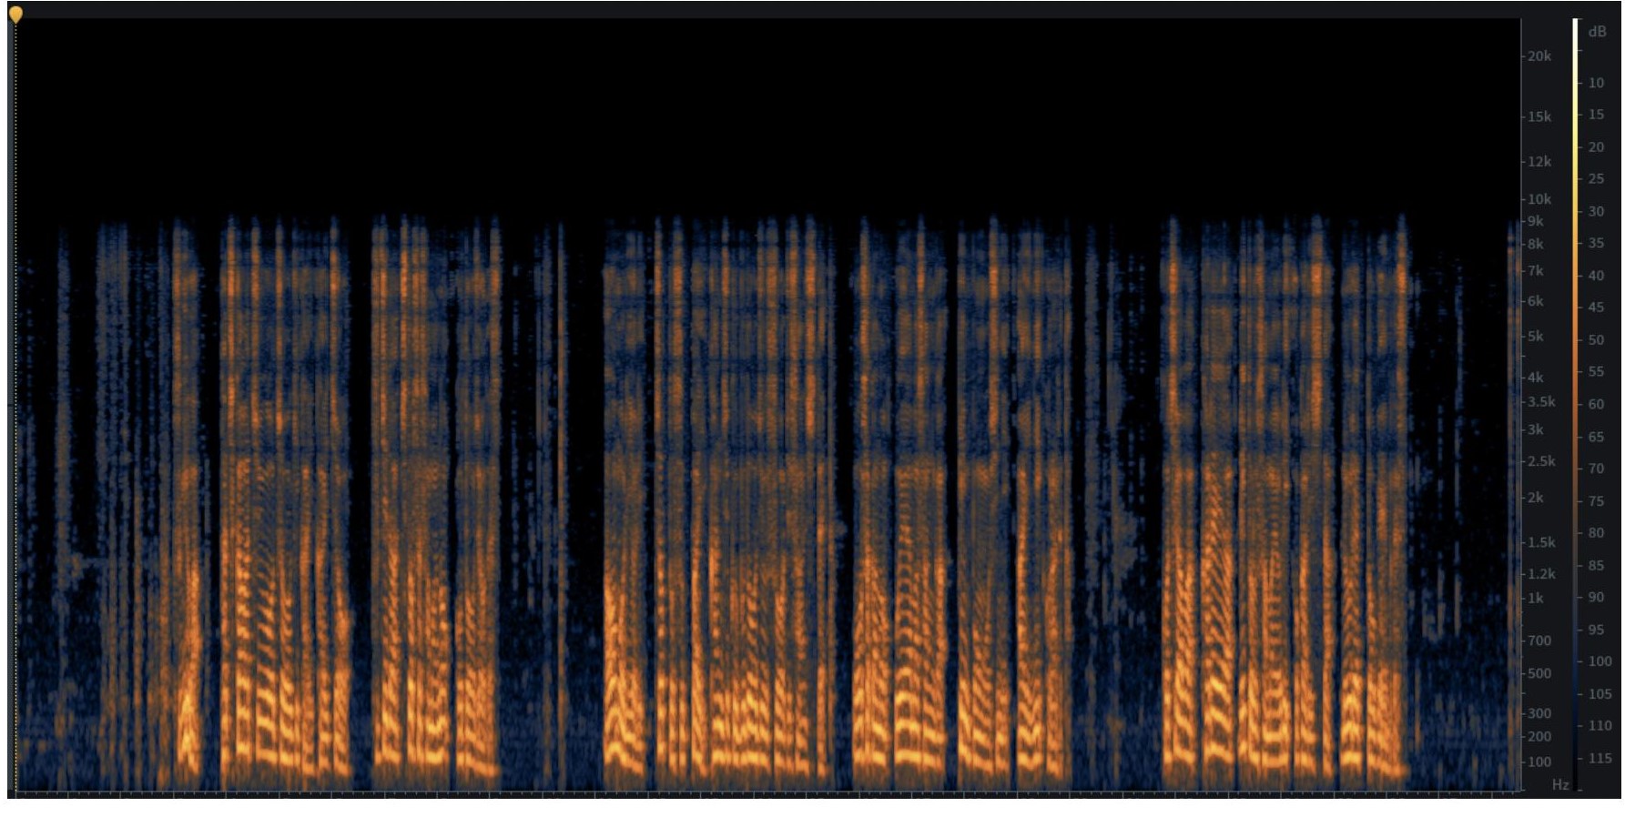The height and width of the screenshot is (817, 1625).
Task: Click the 95 value on dB scale
Action: click(1597, 630)
